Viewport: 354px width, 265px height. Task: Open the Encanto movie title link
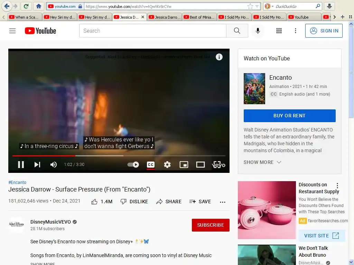click(280, 78)
